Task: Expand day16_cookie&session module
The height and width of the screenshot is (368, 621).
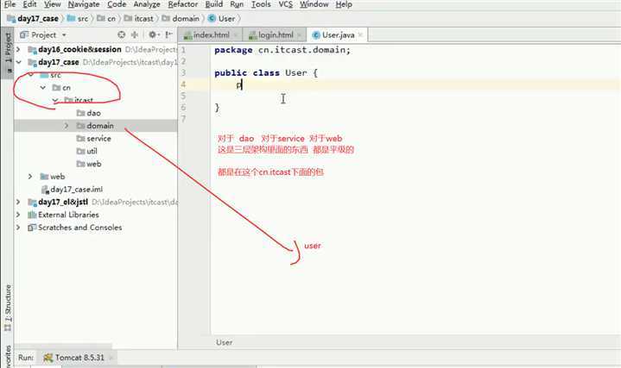Action: pos(18,49)
